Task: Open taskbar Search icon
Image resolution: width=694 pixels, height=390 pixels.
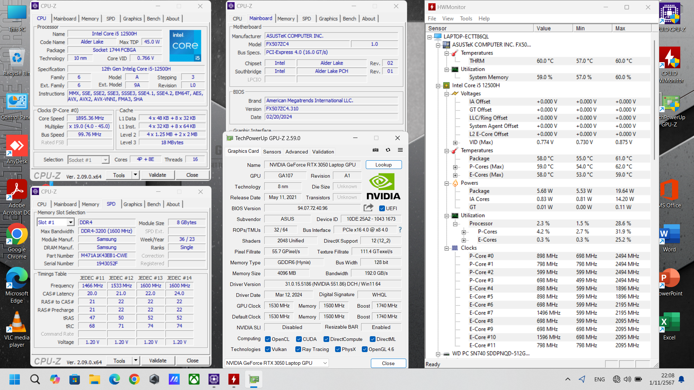Action: (x=35, y=379)
